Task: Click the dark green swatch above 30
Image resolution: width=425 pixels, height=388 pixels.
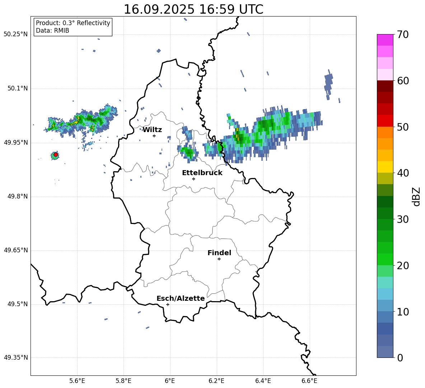Action: click(385, 213)
